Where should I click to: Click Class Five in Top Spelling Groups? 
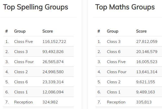coord(23,42)
